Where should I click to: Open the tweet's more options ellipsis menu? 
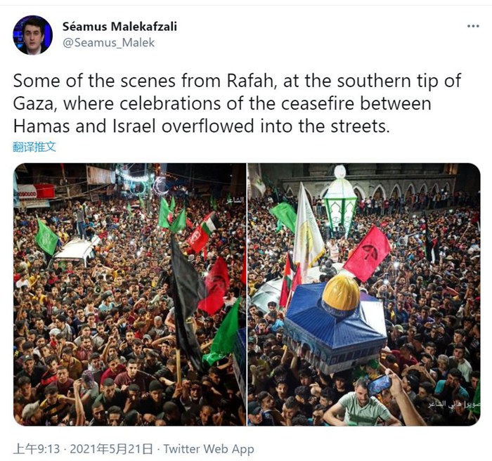point(473,26)
